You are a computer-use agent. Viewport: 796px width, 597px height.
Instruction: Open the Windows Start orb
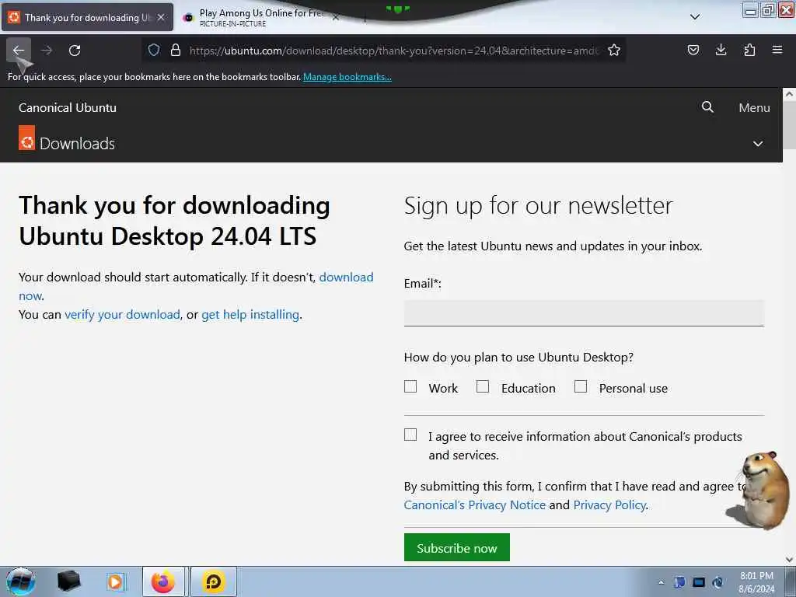pyautogui.click(x=21, y=581)
